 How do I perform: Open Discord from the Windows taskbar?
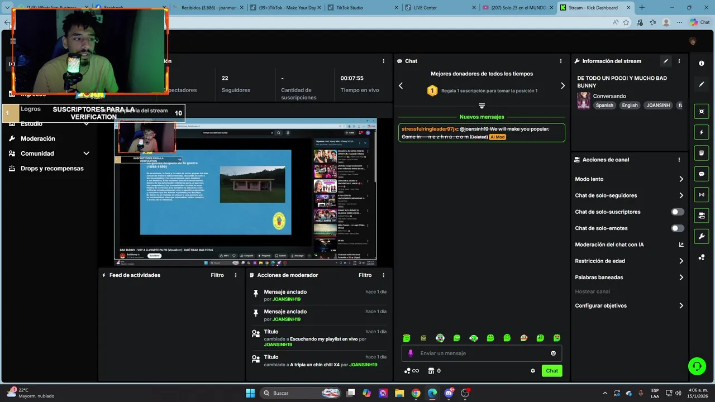pyautogui.click(x=449, y=393)
